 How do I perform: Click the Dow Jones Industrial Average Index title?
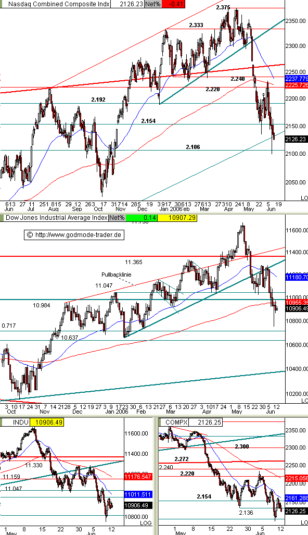click(x=57, y=217)
